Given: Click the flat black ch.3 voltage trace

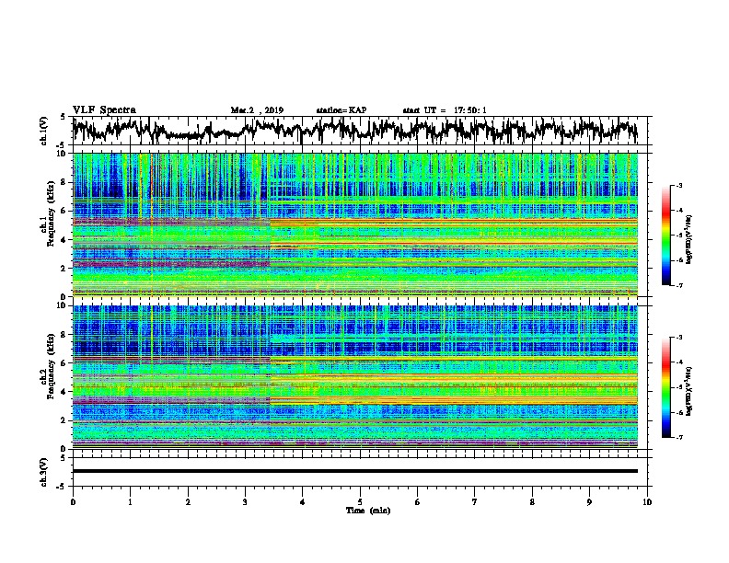Looking at the screenshot, I should tap(355, 471).
